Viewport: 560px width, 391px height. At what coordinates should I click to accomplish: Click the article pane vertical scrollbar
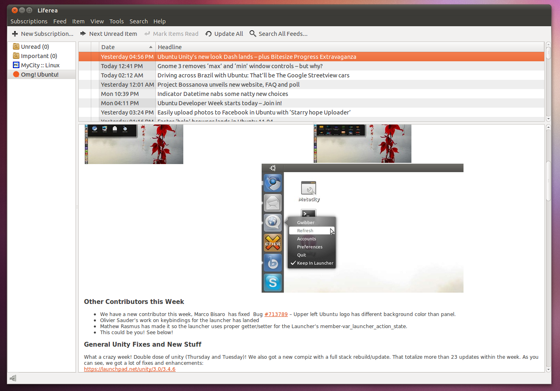(x=548, y=248)
